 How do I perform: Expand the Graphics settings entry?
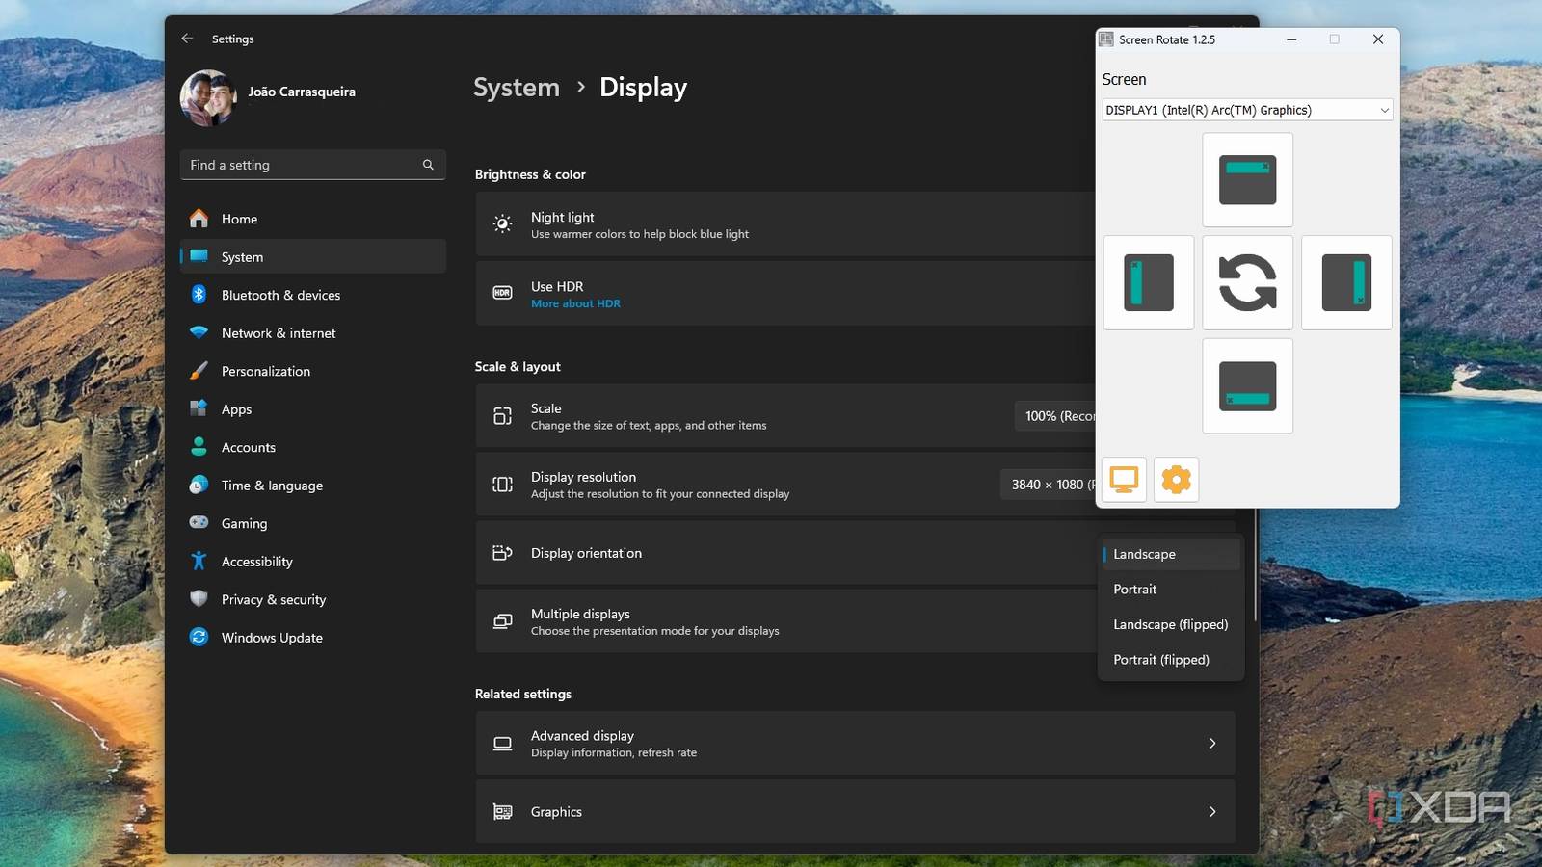(856, 811)
